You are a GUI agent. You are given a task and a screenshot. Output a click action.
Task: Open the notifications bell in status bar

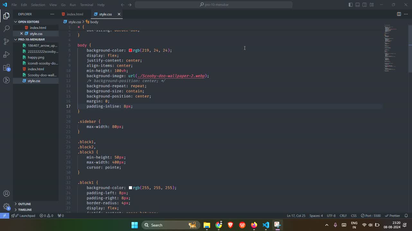click(406, 216)
